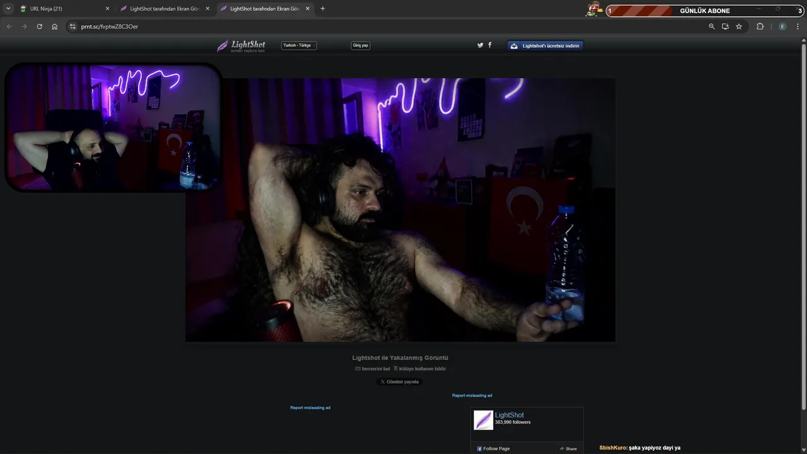
Task: Click the SbishKuro chat message
Action: [640, 448]
